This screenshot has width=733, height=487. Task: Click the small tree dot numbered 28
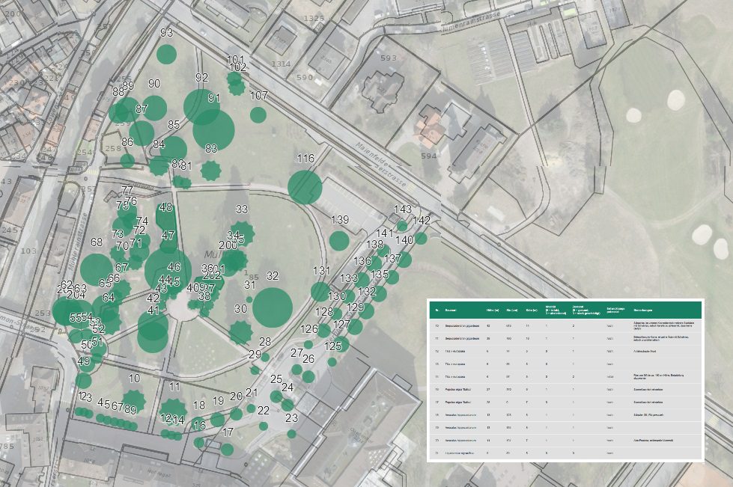click(265, 357)
